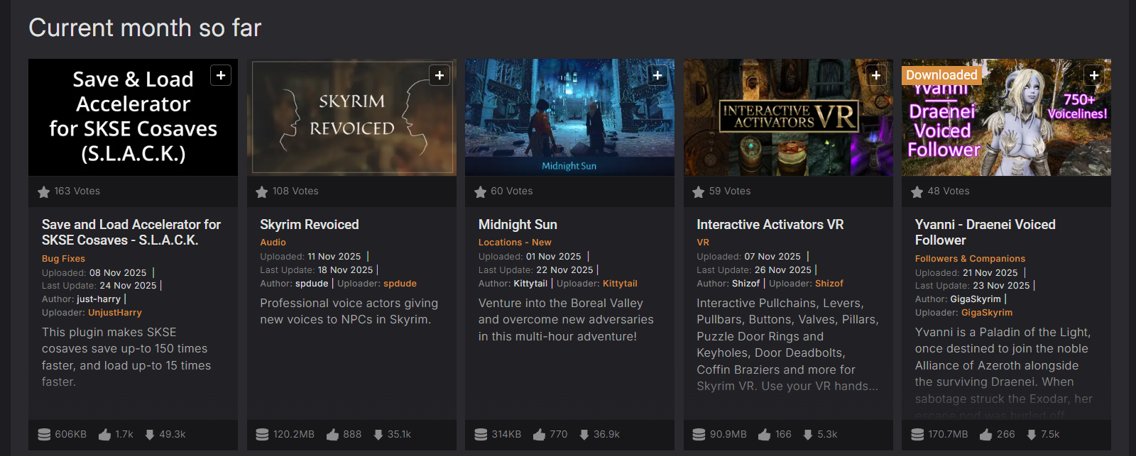Click the file size icon next to 606KB
Screen dimensions: 1136x456
[x=44, y=435]
